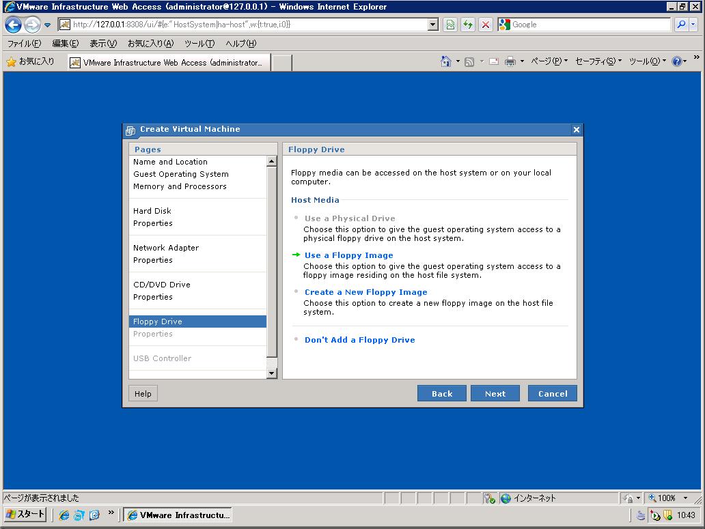This screenshot has height=529, width=705.
Task: Expand the quick launch overflow chevron
Action: [x=111, y=512]
